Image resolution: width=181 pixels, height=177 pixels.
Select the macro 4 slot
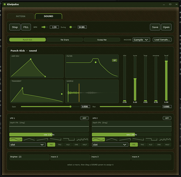coord(151,157)
